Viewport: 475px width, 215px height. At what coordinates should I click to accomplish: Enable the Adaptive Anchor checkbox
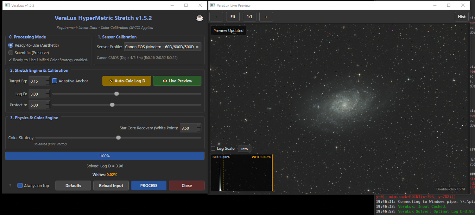pos(54,81)
